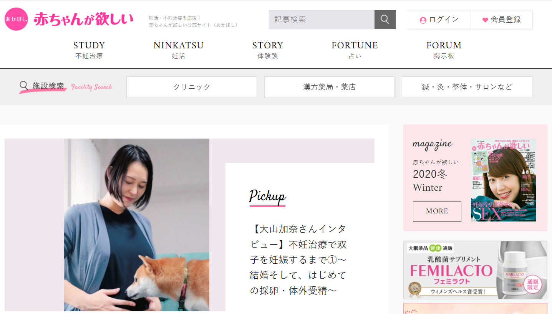This screenshot has height=314, width=552.
Task: Click the magnifier search button icon
Action: click(385, 20)
